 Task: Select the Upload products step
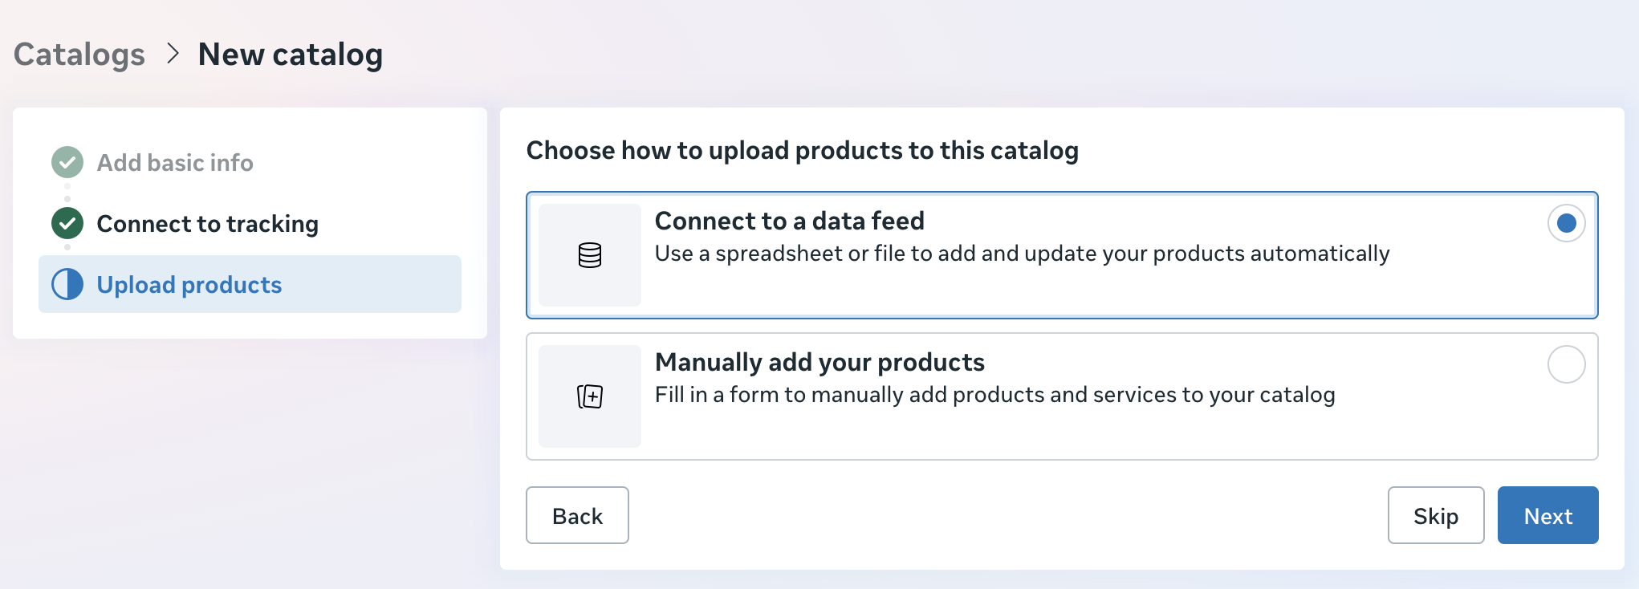pyautogui.click(x=189, y=285)
